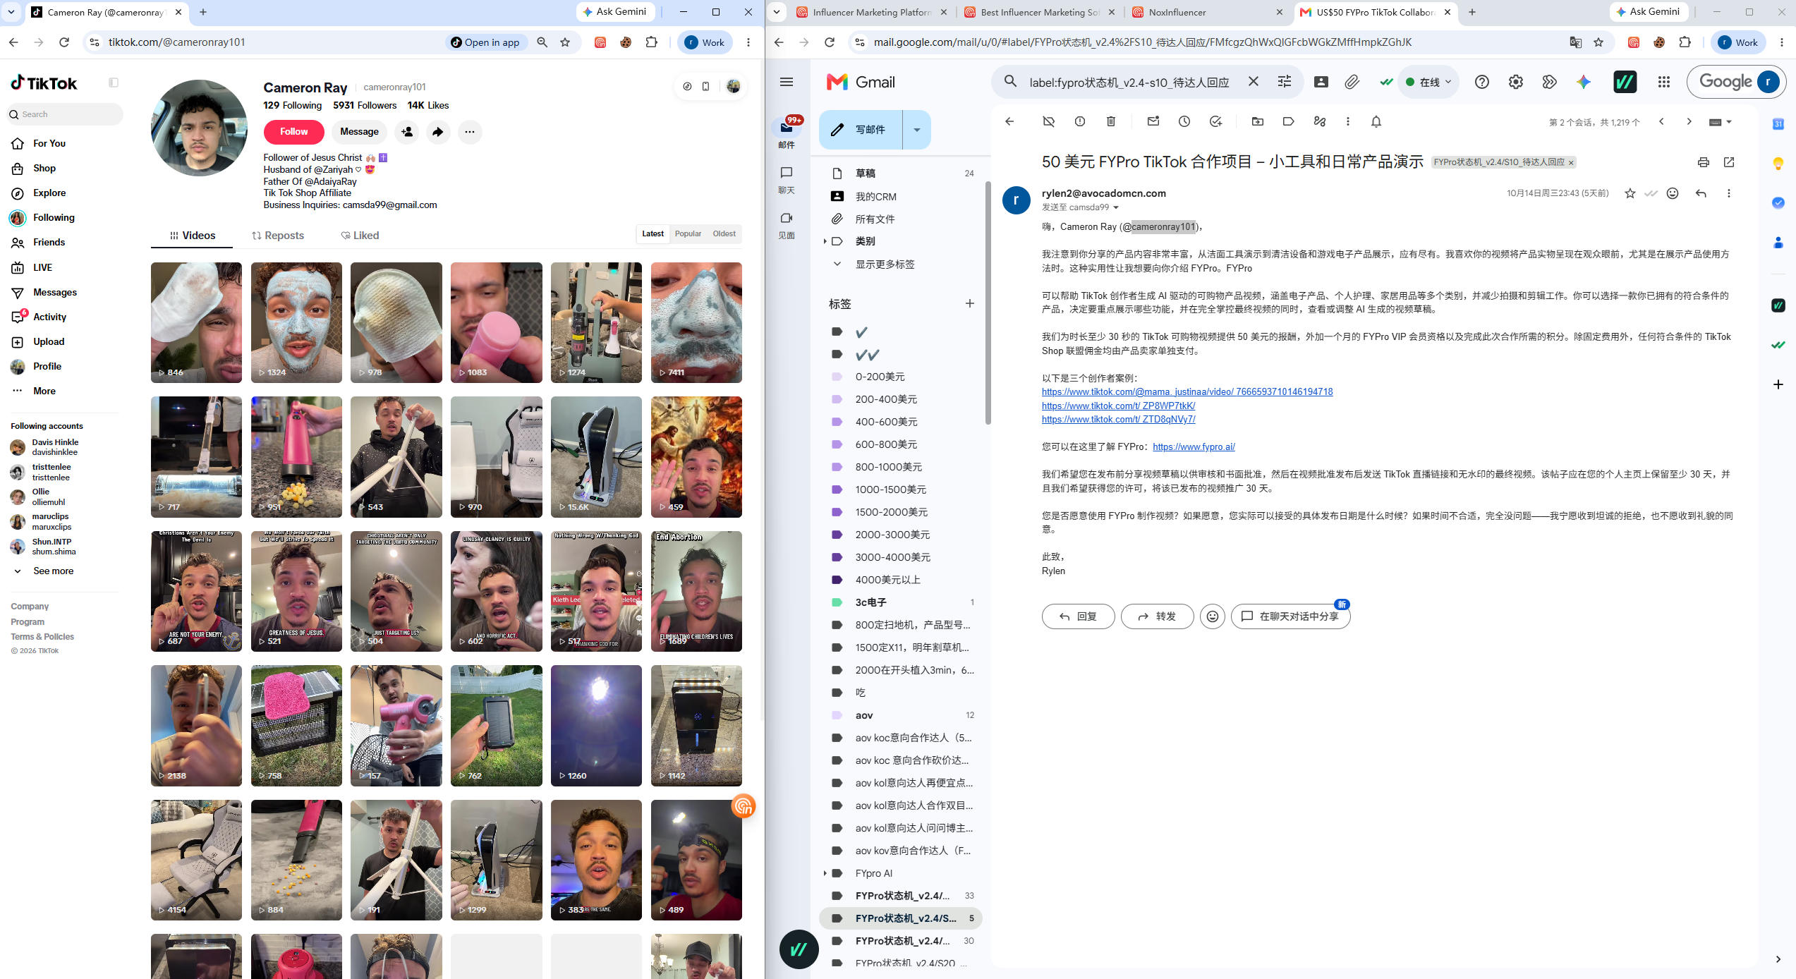Mark the email as unread

(1153, 121)
